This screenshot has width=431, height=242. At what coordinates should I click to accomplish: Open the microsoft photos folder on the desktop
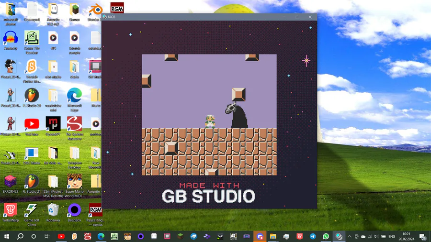11,14
